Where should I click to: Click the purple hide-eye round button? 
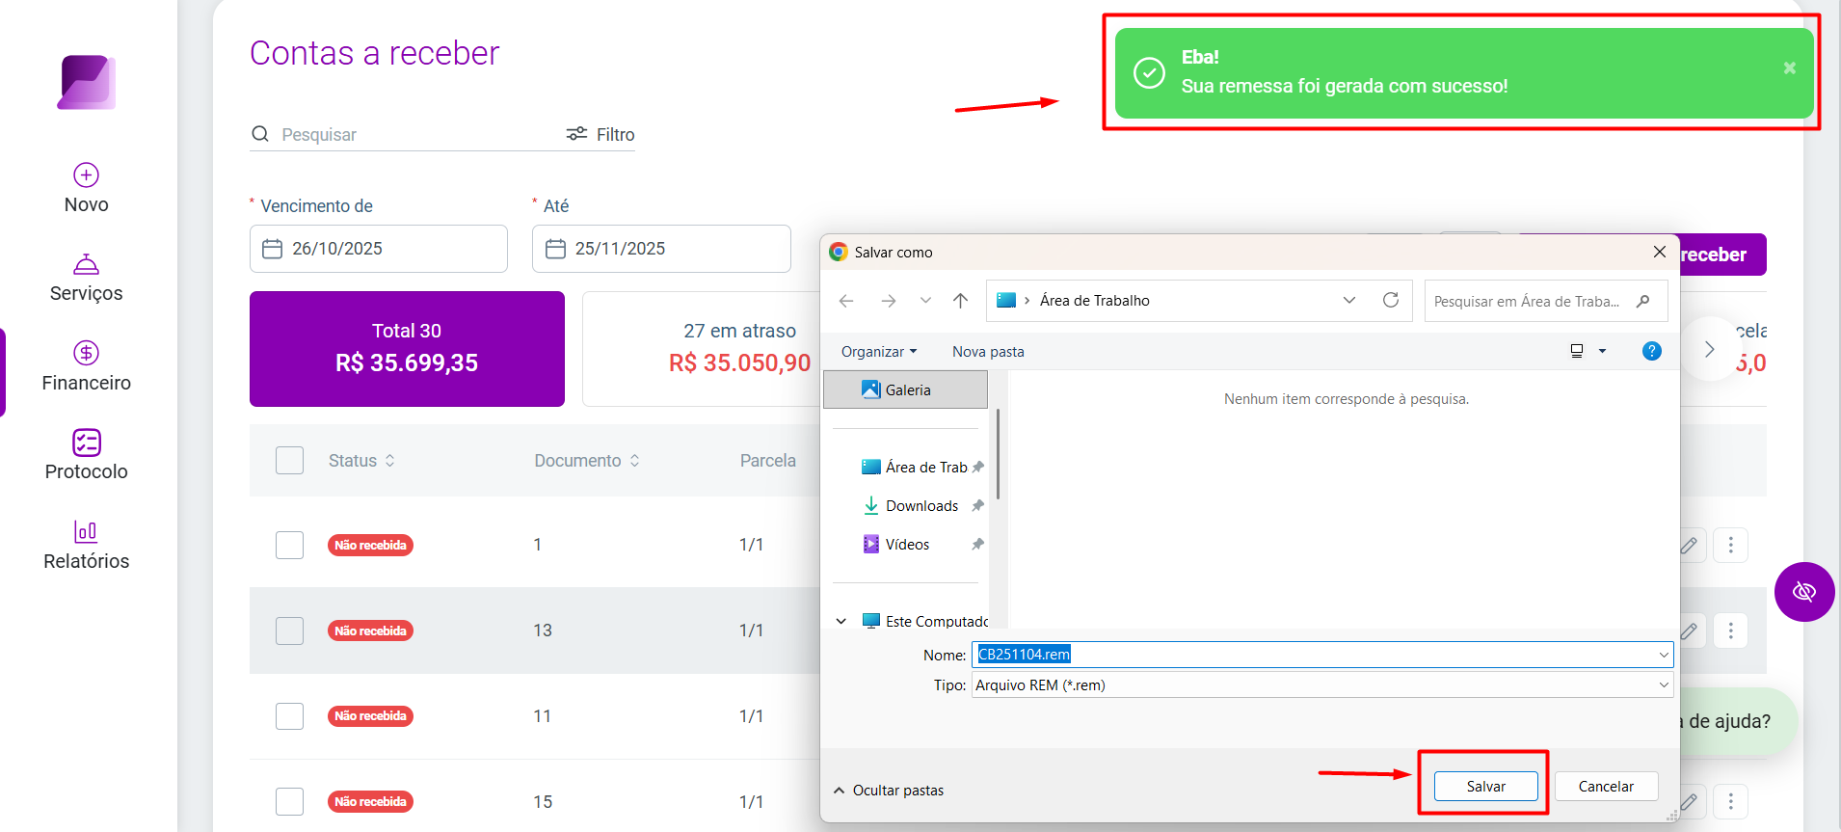click(x=1804, y=591)
